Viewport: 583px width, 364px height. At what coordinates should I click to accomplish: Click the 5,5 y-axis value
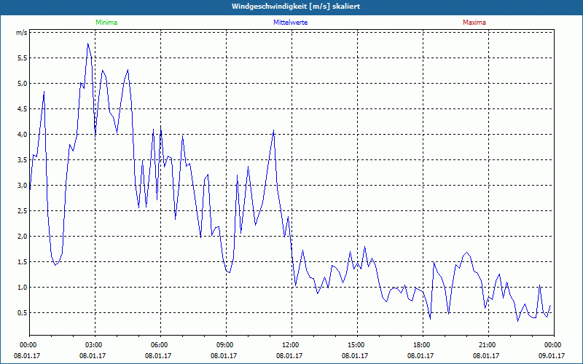[x=23, y=58]
